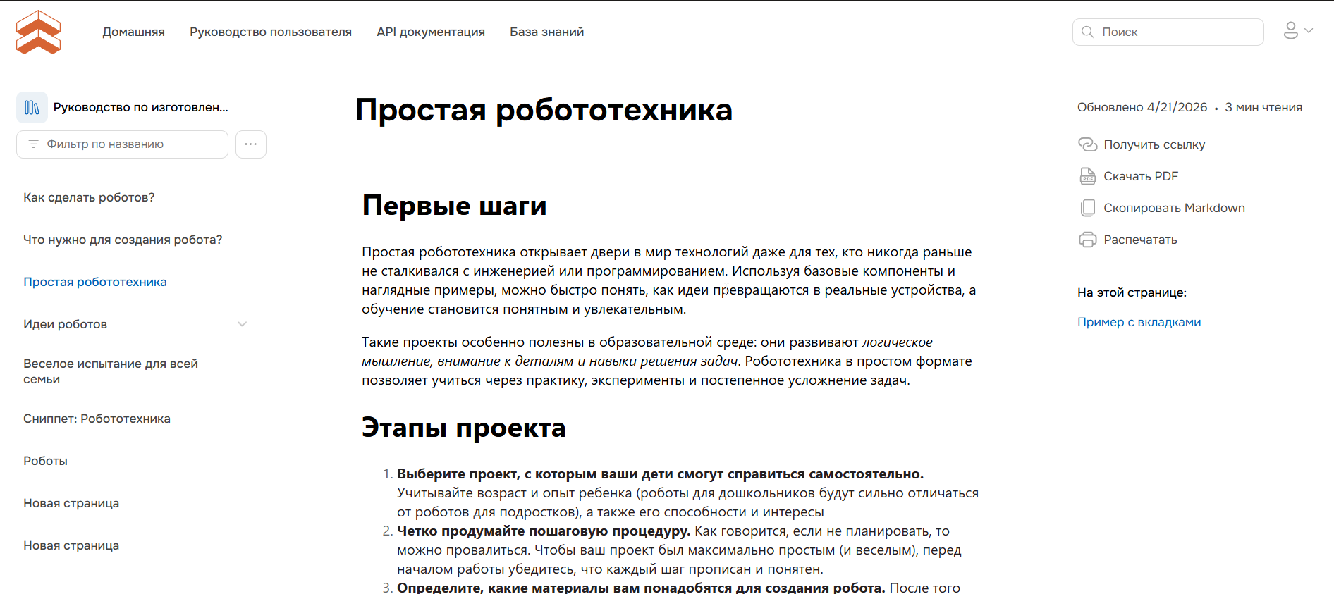Click the printer icon

coord(1087,240)
